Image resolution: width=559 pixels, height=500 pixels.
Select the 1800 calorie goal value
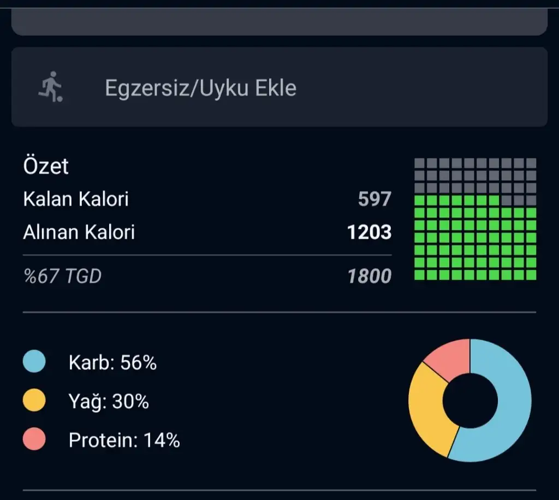(370, 276)
